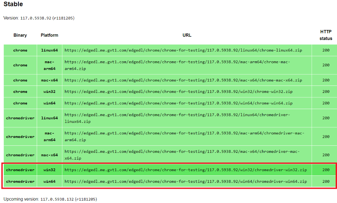Select upcoming version 117.0.5938.132
This screenshot has width=337, height=203.
[x=57, y=199]
